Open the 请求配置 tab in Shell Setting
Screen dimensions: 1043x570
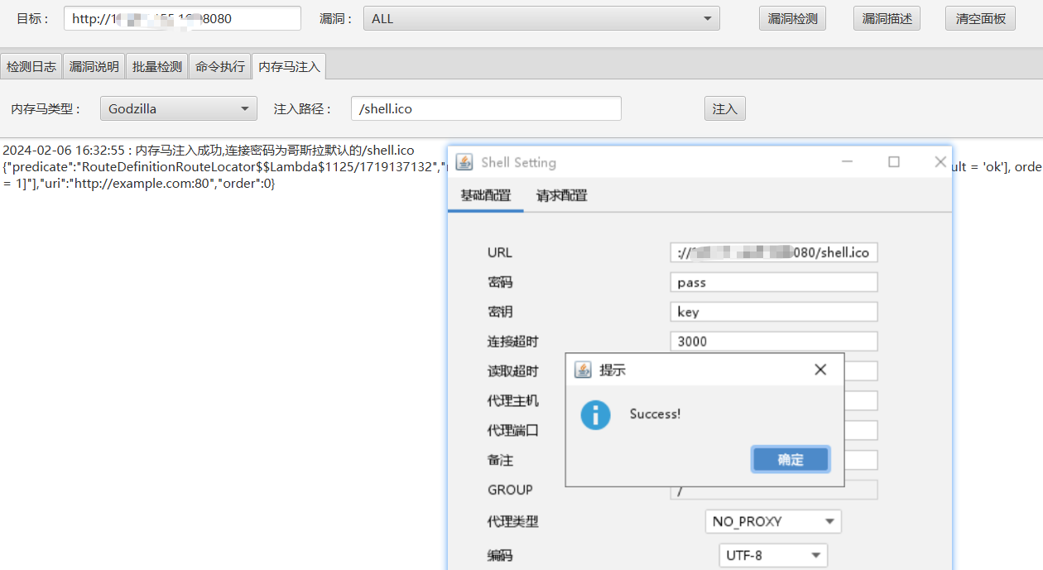562,196
